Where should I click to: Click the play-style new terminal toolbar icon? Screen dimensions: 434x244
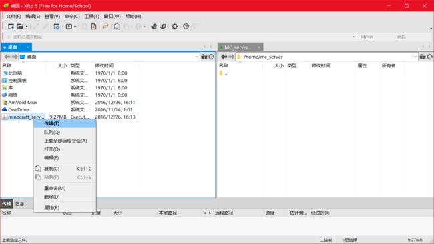(69, 27)
